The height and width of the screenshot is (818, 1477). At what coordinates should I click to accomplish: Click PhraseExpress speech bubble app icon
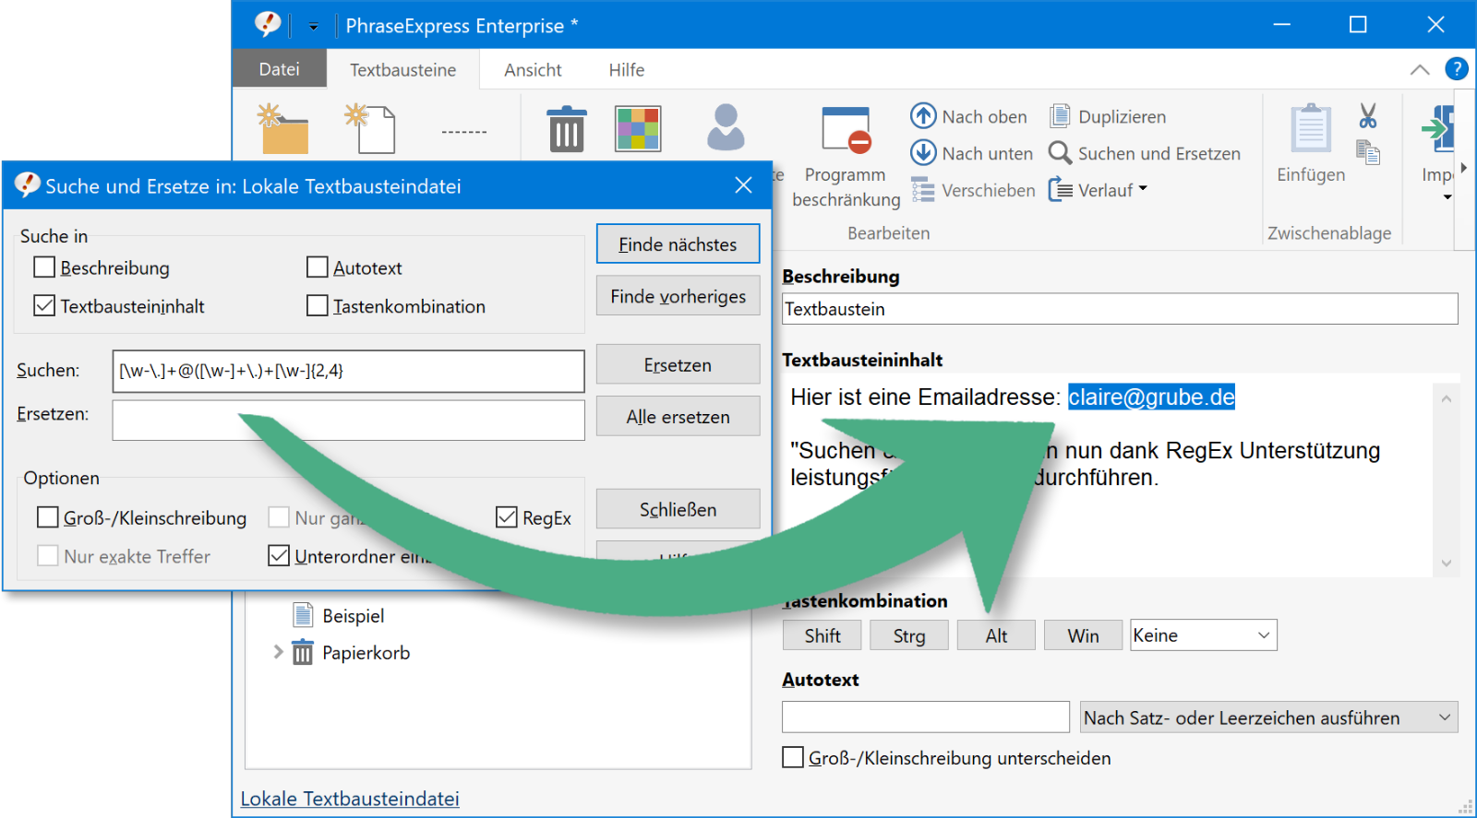[268, 24]
